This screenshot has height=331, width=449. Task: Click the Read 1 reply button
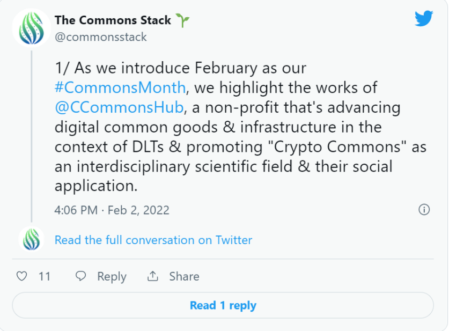pyautogui.click(x=223, y=305)
